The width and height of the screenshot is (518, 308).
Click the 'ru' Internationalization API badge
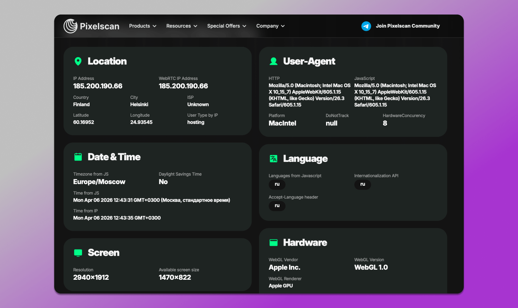tap(363, 184)
